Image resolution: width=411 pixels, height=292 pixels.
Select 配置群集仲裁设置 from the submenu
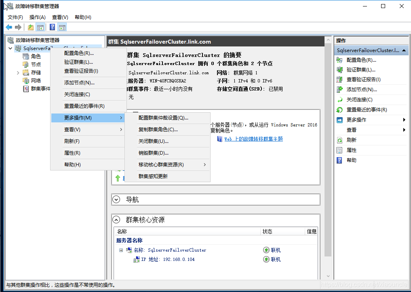click(x=163, y=118)
